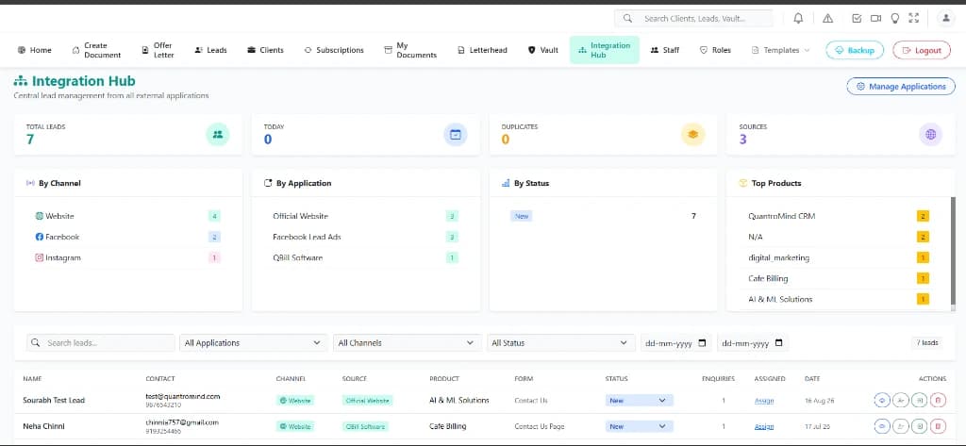Screen dimensions: 966x446
Task: Click the Total Leads people icon
Action: click(218, 134)
